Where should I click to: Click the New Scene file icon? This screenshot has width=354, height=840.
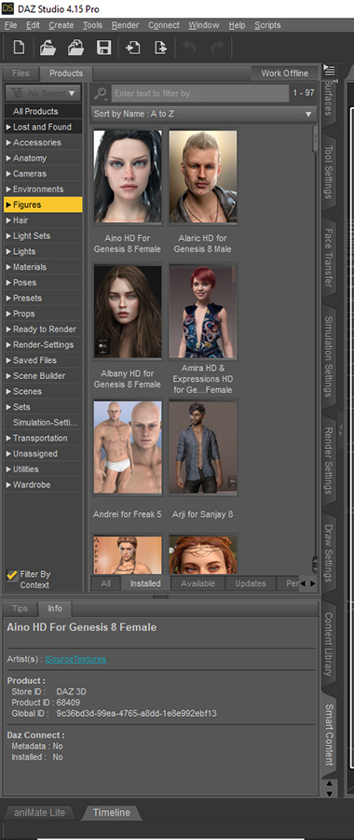[19, 48]
